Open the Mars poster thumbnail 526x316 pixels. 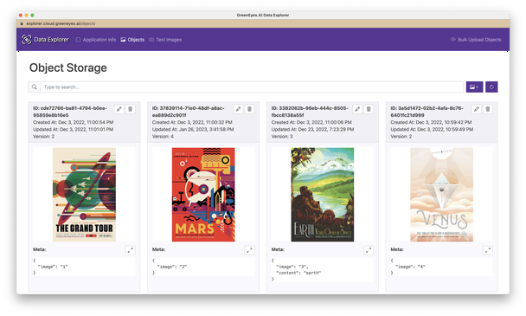point(203,195)
